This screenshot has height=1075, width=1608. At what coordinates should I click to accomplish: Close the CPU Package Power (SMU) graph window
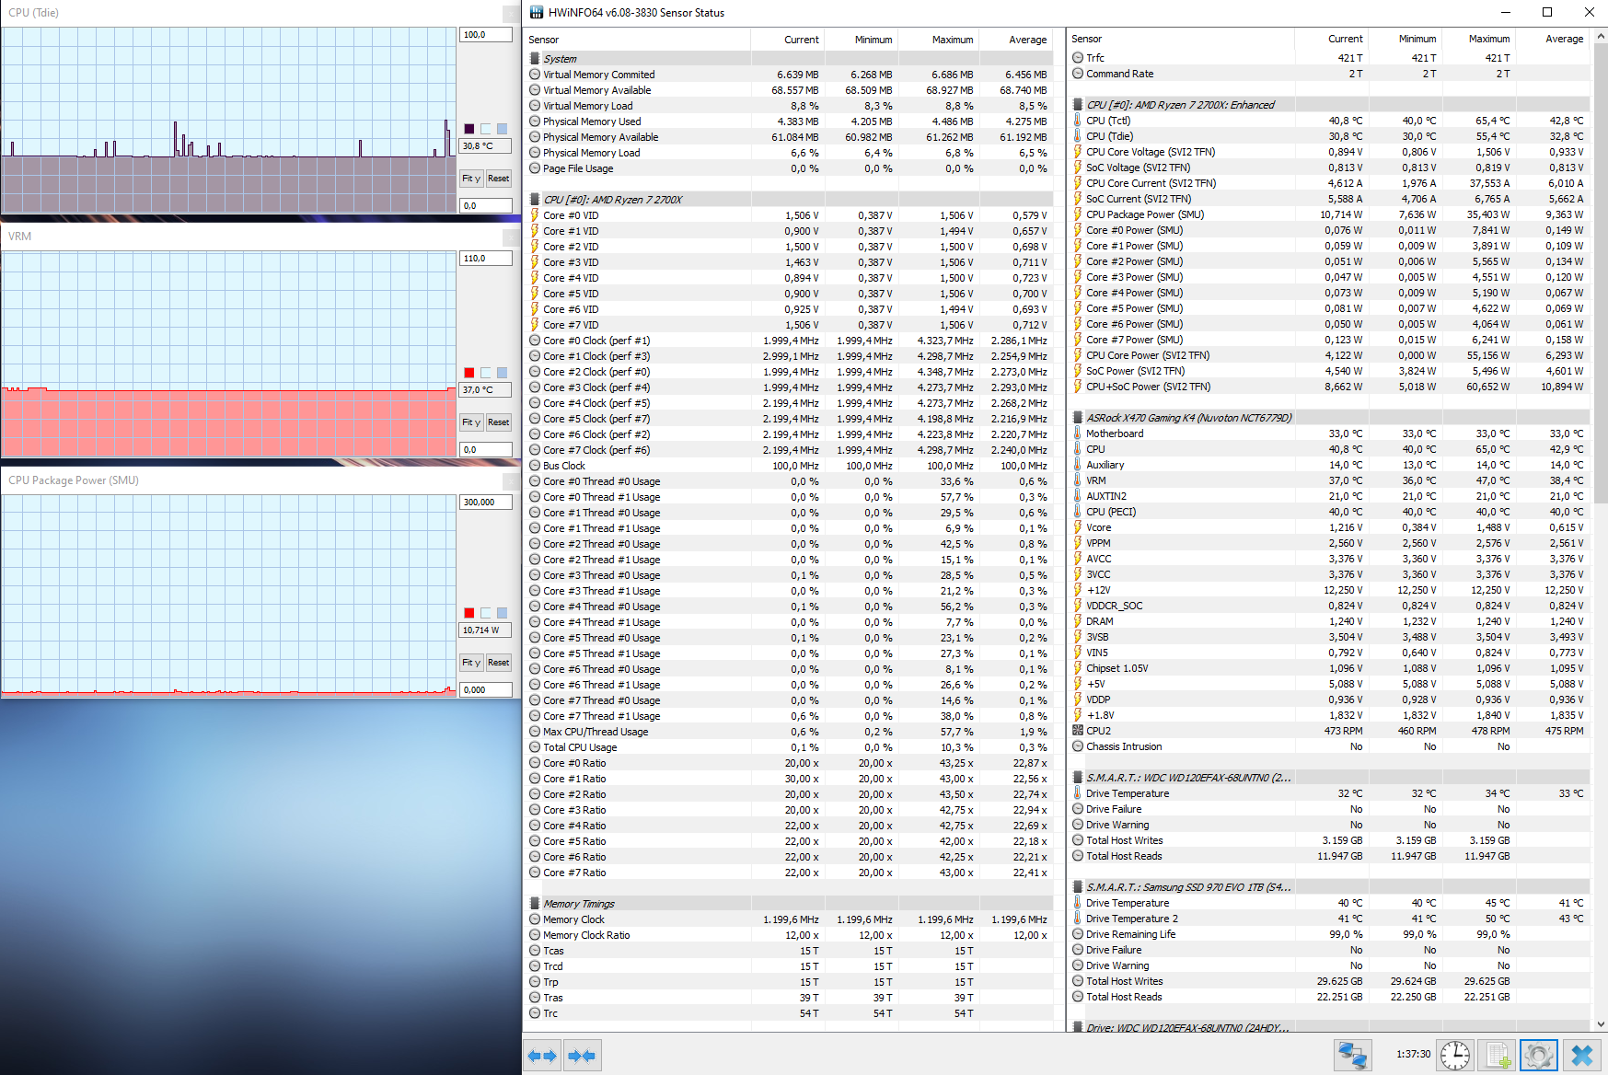pyautogui.click(x=511, y=480)
